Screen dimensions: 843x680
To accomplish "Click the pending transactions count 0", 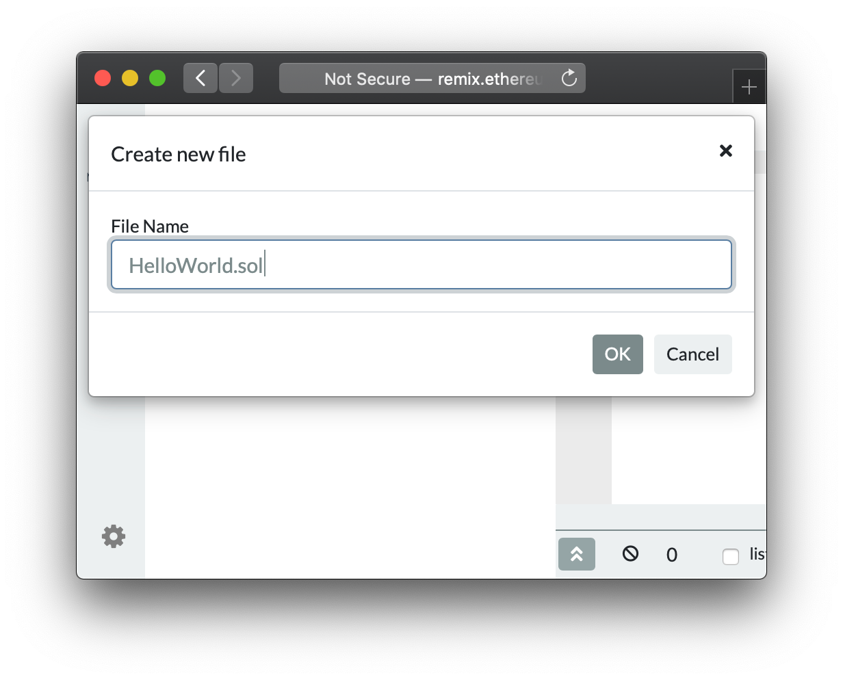I will (x=672, y=555).
